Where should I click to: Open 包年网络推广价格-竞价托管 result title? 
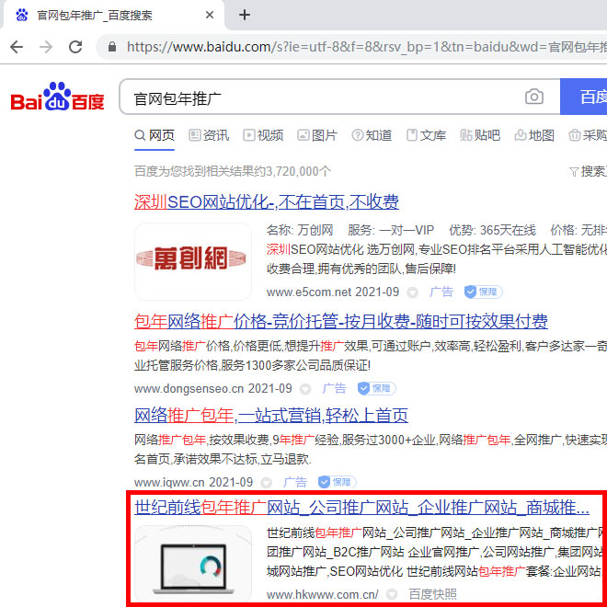click(x=341, y=322)
